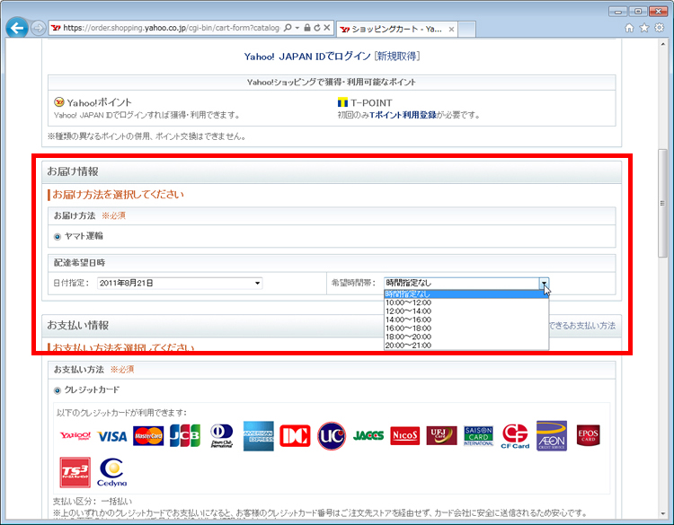Click the browser forward arrow button
This screenshot has width=674, height=525.
tap(39, 29)
